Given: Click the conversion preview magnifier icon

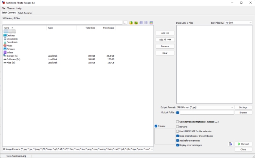Looking at the screenshot, I should tap(231, 144).
